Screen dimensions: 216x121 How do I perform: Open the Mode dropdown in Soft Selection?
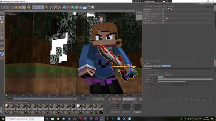168,75
